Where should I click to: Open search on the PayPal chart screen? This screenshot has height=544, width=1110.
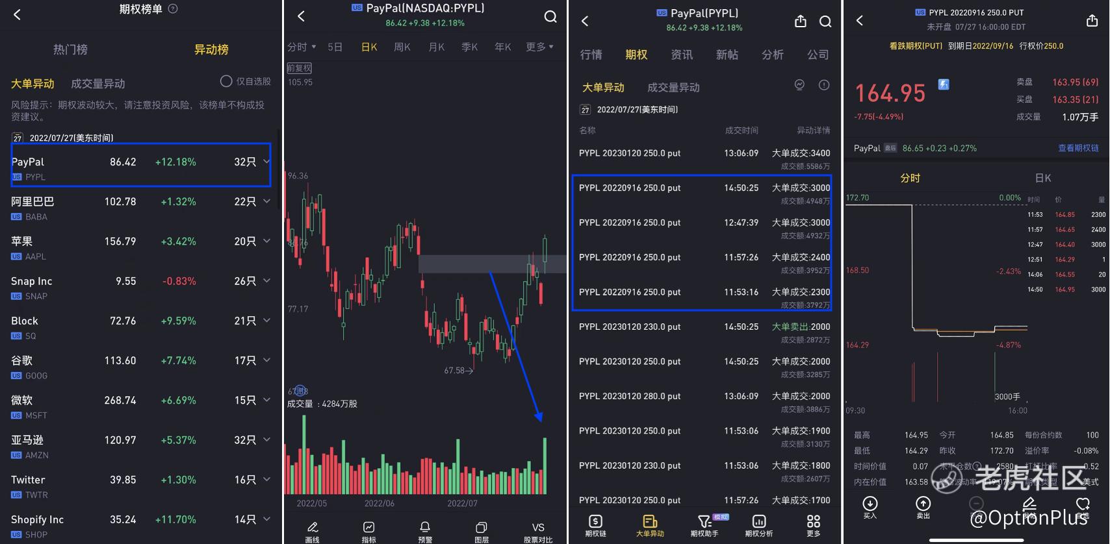coord(550,16)
